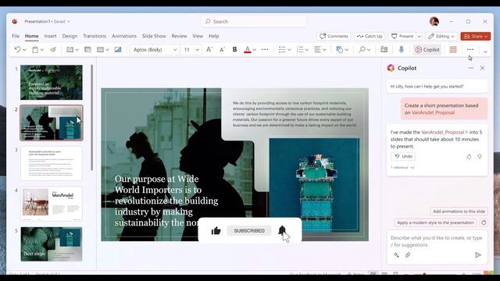Click thumbs down on Copilot response
The width and height of the screenshot is (500, 281).
tap(479, 156)
